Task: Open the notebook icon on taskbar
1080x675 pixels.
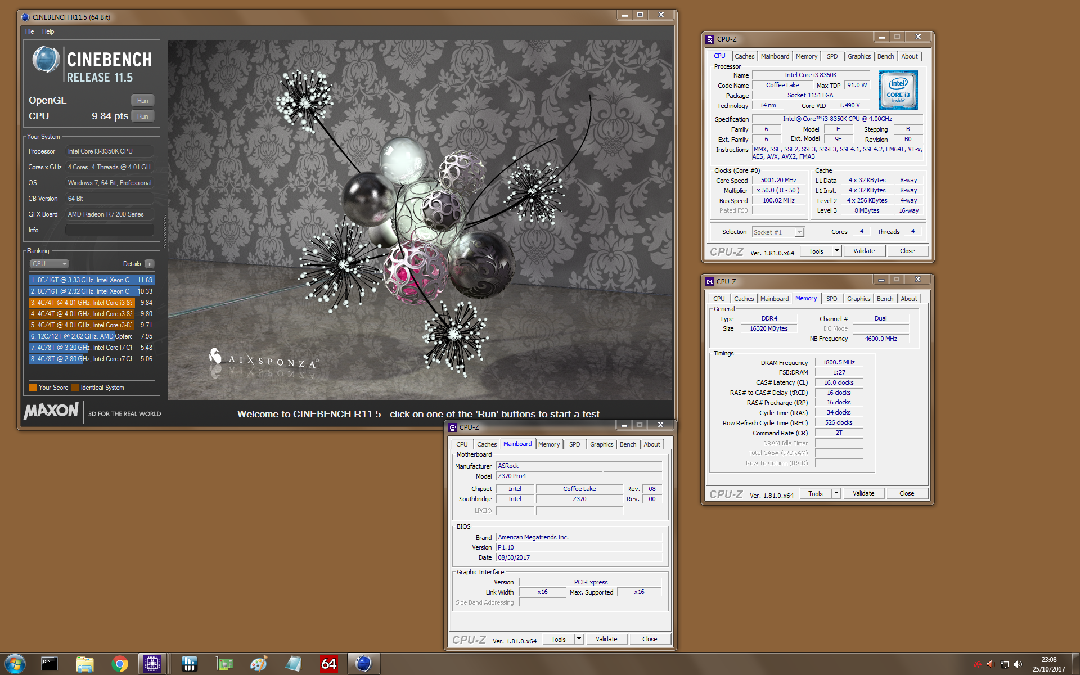Action: [293, 664]
